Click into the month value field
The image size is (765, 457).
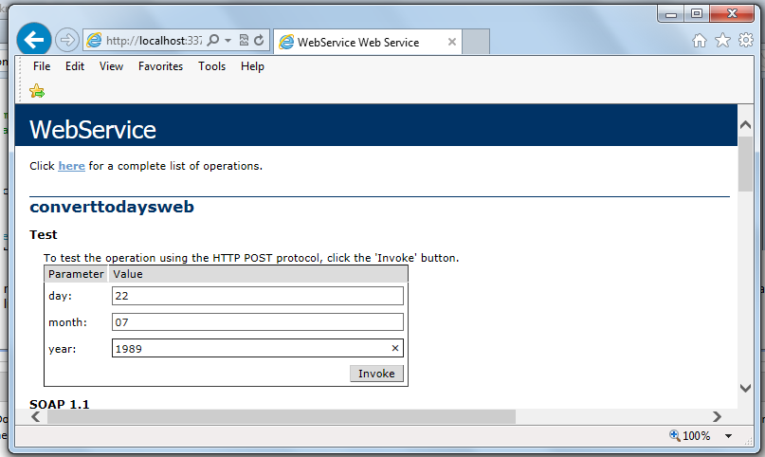tap(258, 322)
